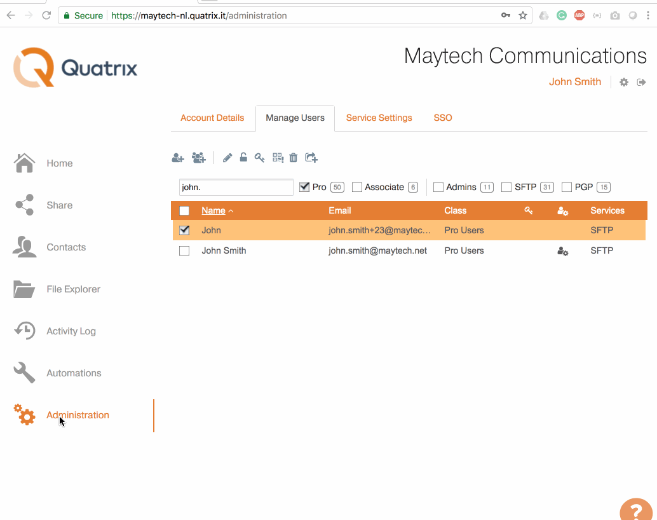Screen dimensions: 657x520
Task: Open the Chrome three-dot menu
Action: click(647, 15)
